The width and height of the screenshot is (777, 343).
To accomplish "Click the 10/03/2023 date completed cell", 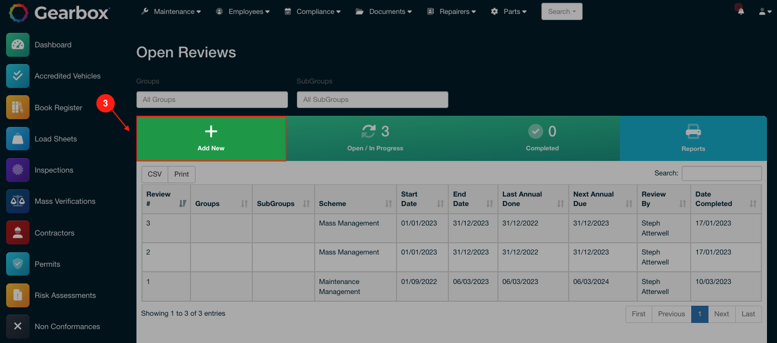I will (x=726, y=287).
